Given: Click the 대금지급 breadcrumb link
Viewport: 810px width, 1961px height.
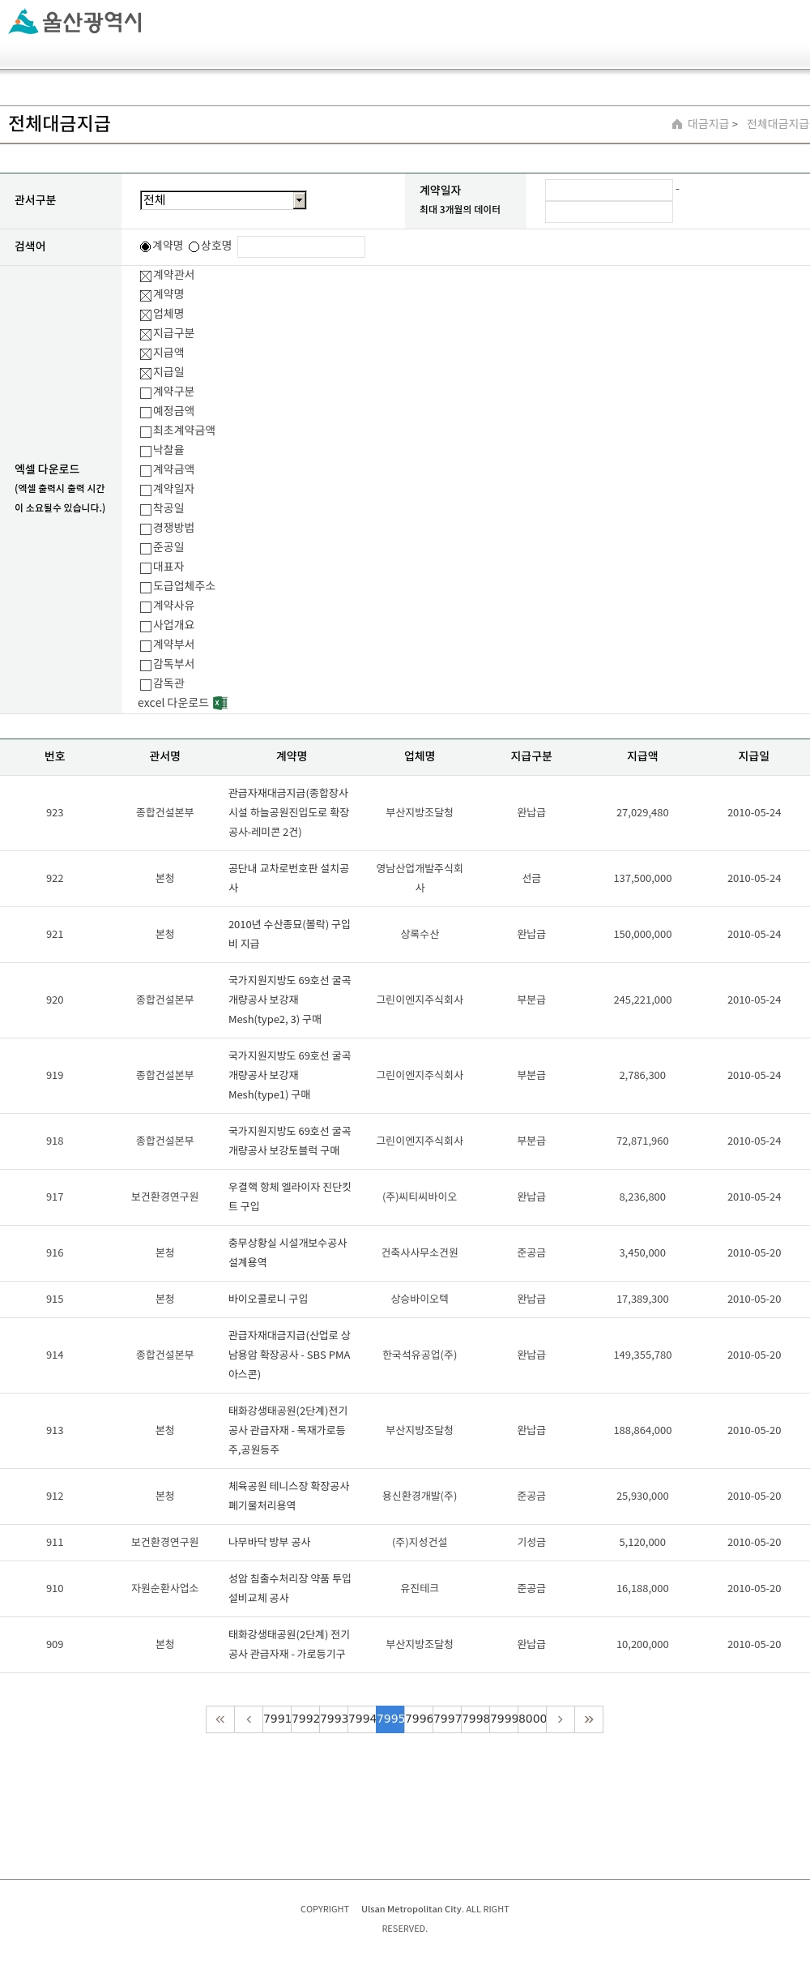Looking at the screenshot, I should (x=708, y=124).
